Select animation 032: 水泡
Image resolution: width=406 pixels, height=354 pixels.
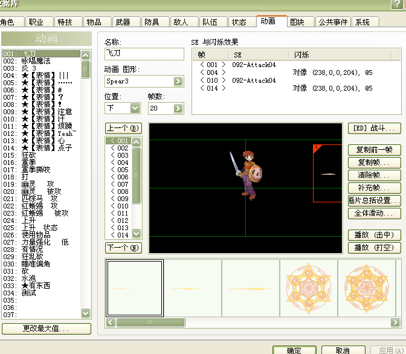42,278
